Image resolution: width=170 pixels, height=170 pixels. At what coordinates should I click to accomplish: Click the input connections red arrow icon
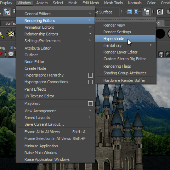[129, 12]
